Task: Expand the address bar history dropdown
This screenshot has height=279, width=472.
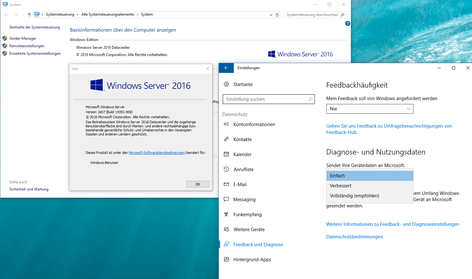Action: 271,15
